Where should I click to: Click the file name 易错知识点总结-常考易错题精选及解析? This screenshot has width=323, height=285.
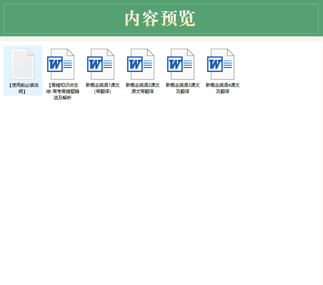(63, 91)
